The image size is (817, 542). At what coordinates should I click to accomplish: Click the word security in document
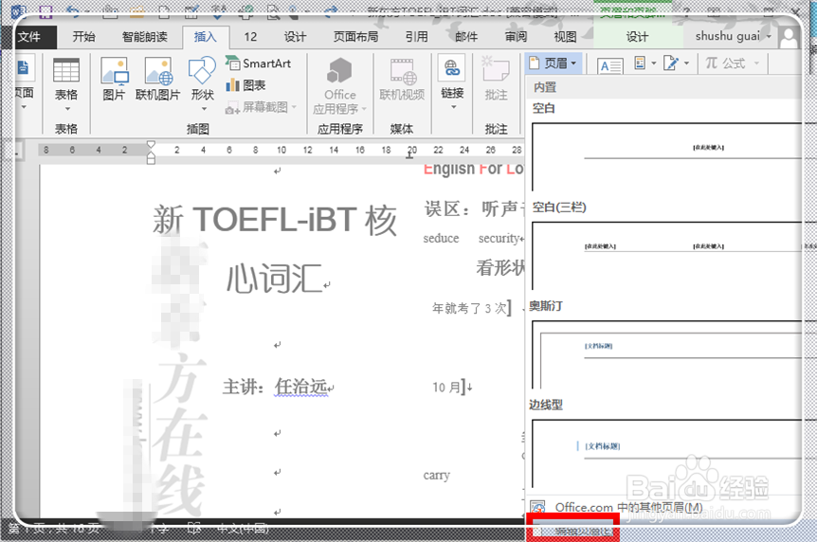pos(499,238)
